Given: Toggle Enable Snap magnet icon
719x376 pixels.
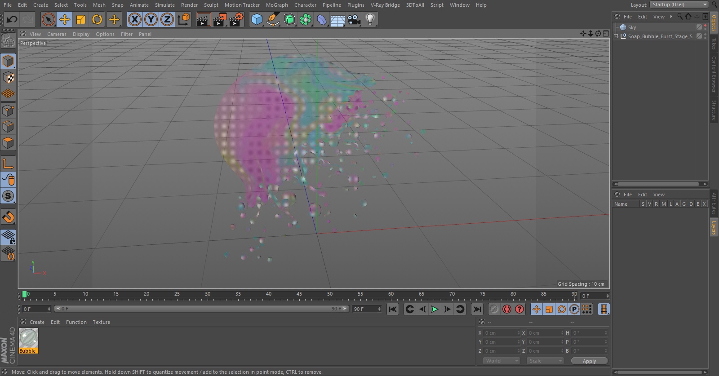Looking at the screenshot, I should pyautogui.click(x=8, y=217).
